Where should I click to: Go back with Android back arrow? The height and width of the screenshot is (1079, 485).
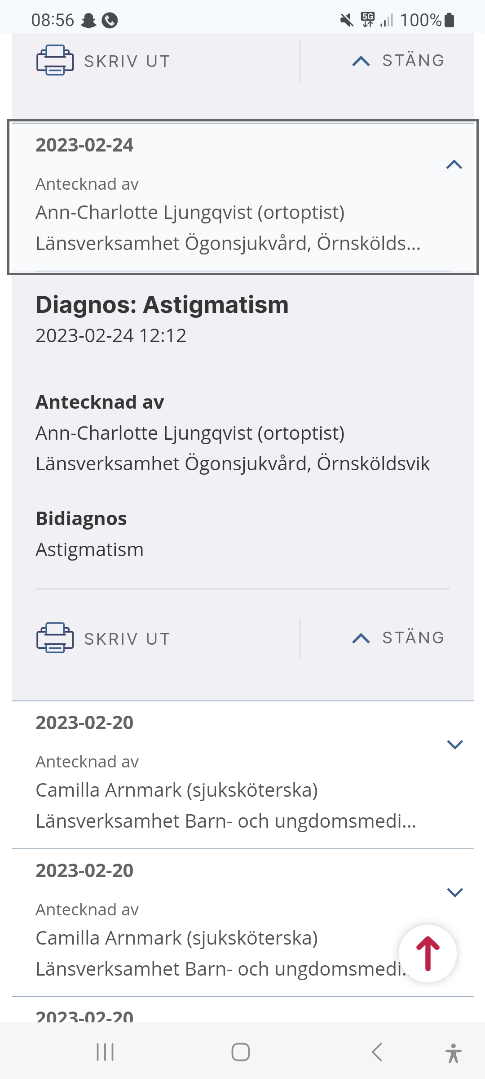(377, 1052)
